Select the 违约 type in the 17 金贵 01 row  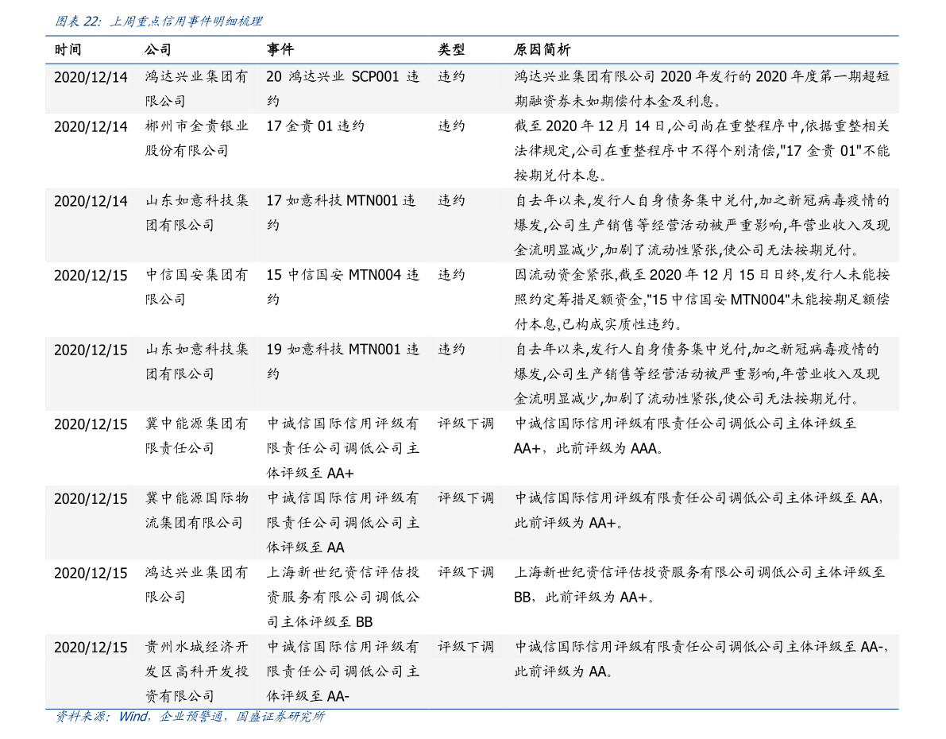[451, 126]
